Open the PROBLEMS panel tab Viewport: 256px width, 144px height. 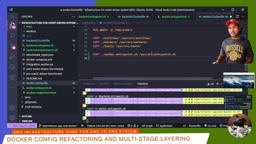pyautogui.click(x=89, y=84)
